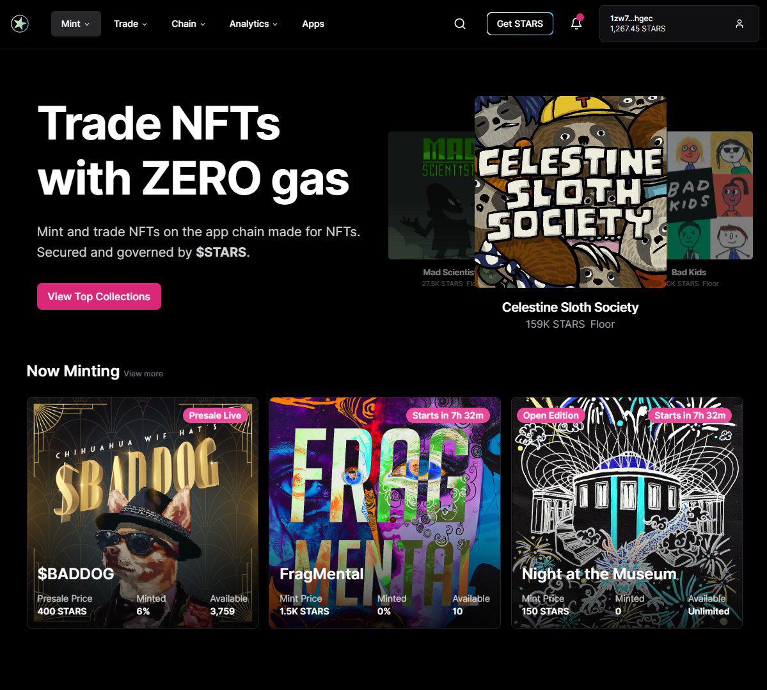The image size is (767, 690).
Task: Click the Presale Live badge
Action: (x=215, y=415)
